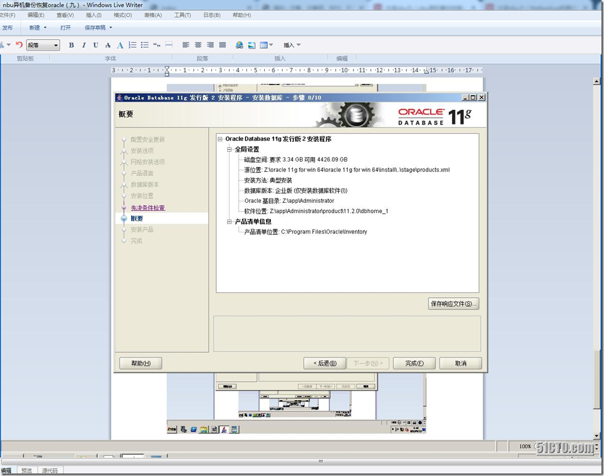
Task: Click vertical scrollbar down arrow
Action: click(596, 436)
